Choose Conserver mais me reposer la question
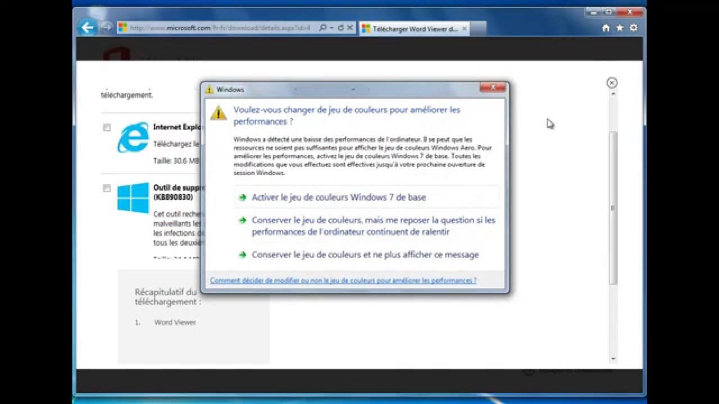The width and height of the screenshot is (719, 404). [x=367, y=226]
